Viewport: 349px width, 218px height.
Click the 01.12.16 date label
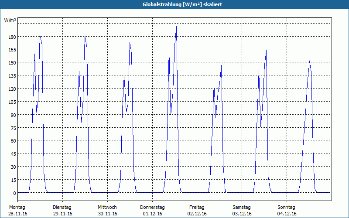pyautogui.click(x=152, y=214)
